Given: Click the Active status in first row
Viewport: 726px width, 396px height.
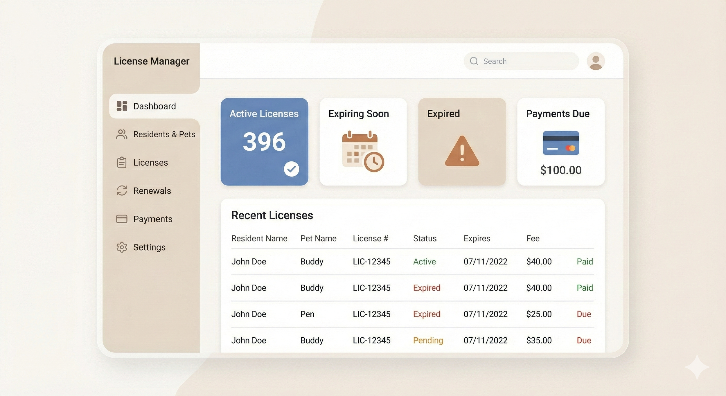Looking at the screenshot, I should [x=424, y=262].
